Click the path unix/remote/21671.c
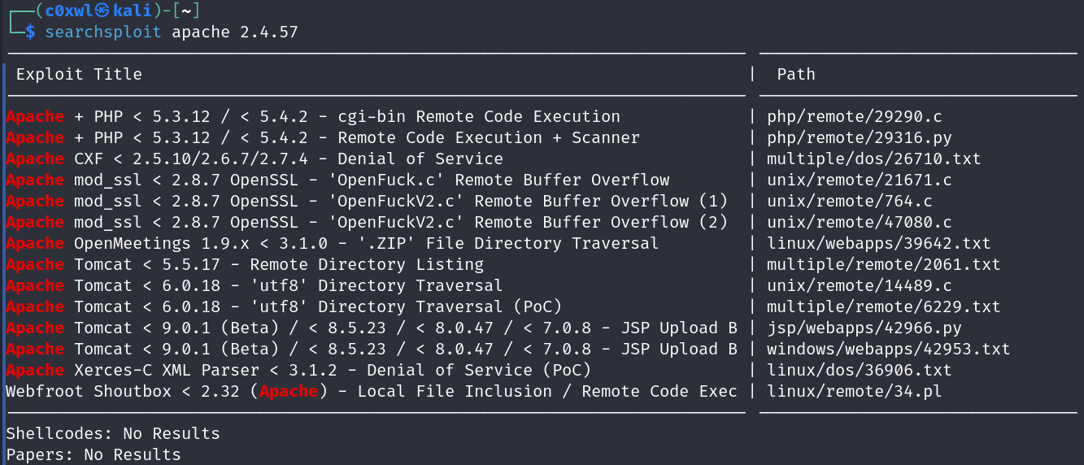This screenshot has height=465, width=1084. 859,180
